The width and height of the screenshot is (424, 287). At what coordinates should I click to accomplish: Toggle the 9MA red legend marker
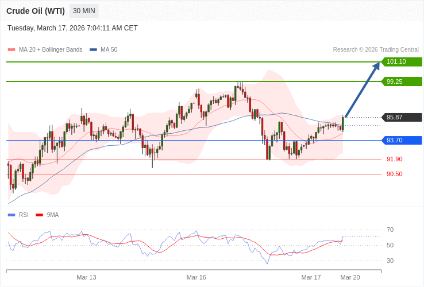[39, 215]
